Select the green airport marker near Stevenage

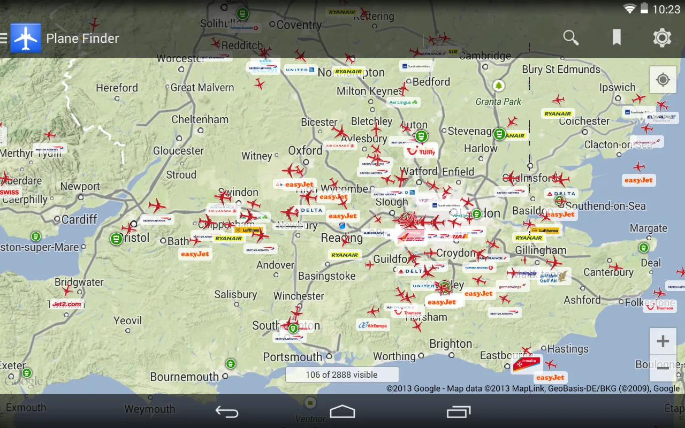point(499,134)
